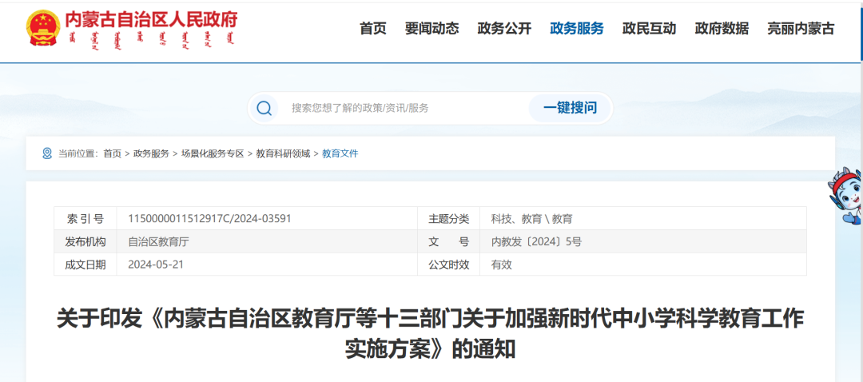Image resolution: width=863 pixels, height=382 pixels.
Task: Click the search magnifier icon
Action: pos(264,108)
